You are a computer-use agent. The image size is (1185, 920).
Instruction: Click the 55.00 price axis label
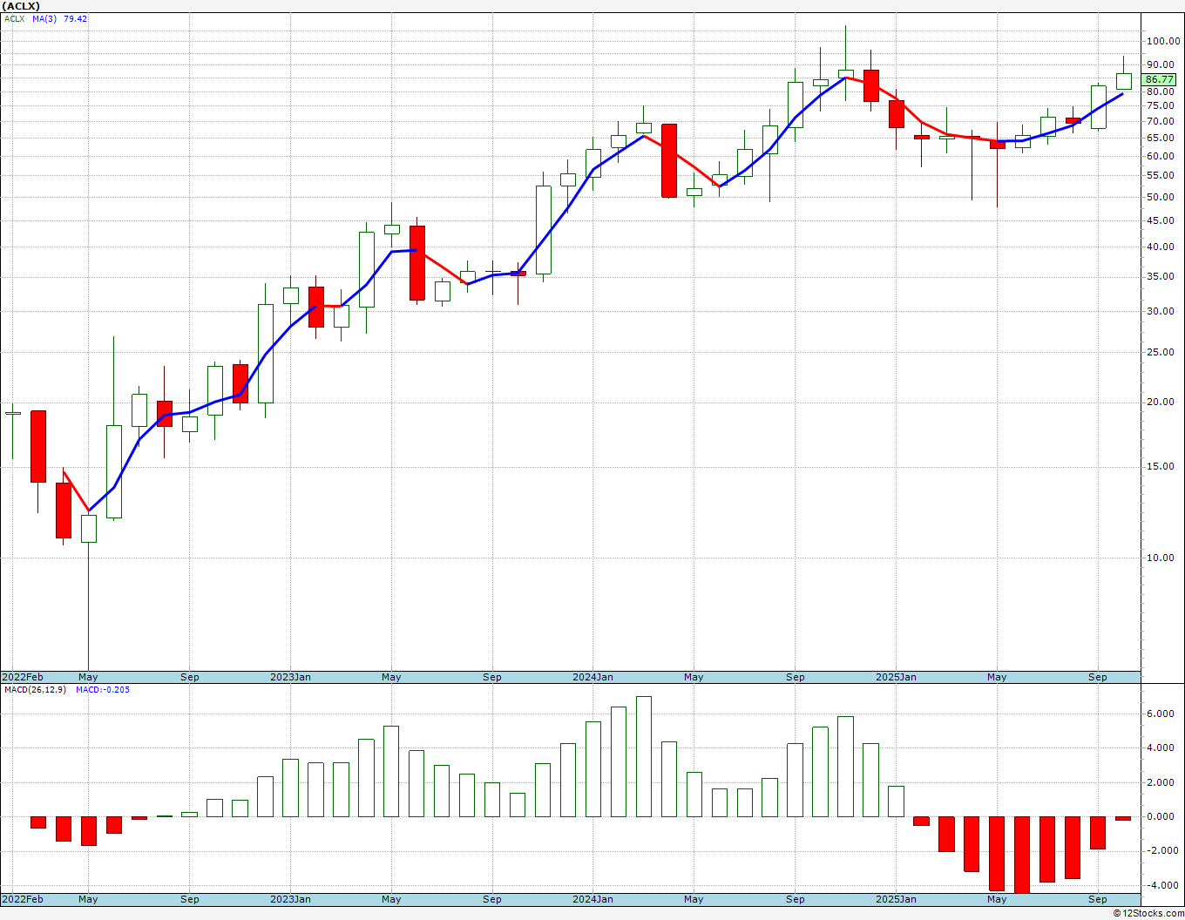(1161, 175)
